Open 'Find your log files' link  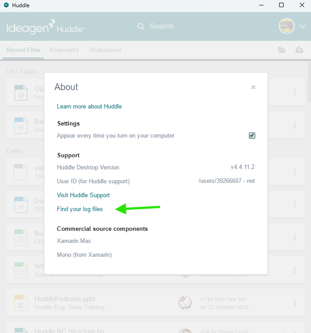coord(80,209)
